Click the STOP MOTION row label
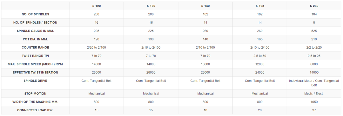The height and width of the screenshot is (116, 343). coord(36,94)
